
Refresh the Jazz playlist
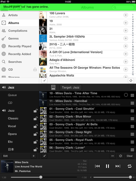(120, 156)
